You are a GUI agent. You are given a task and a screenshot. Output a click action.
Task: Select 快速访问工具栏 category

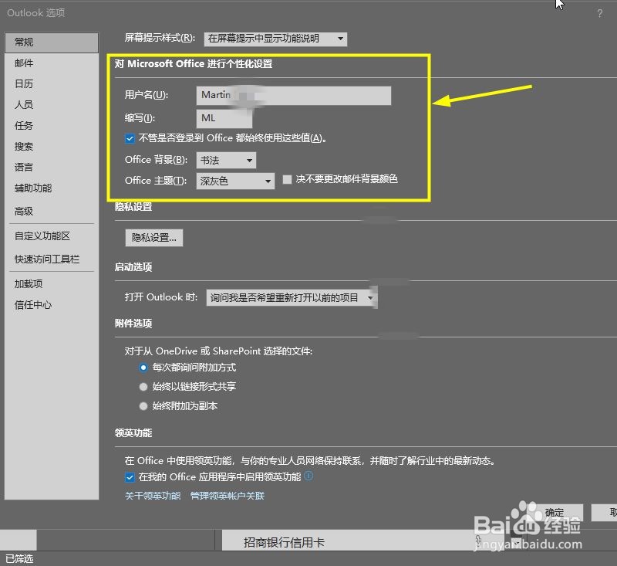click(x=52, y=259)
